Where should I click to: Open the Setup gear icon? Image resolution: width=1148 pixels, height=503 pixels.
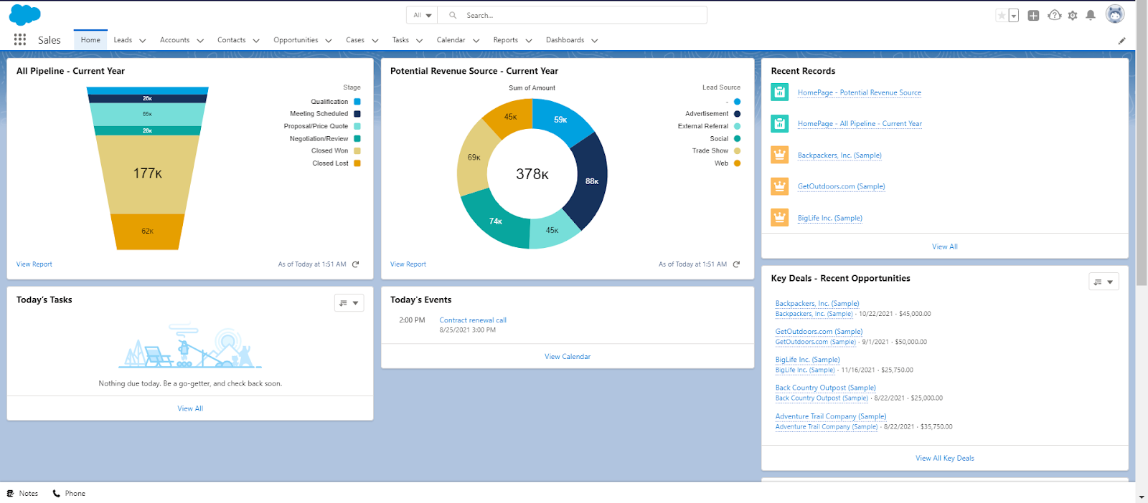click(x=1073, y=16)
